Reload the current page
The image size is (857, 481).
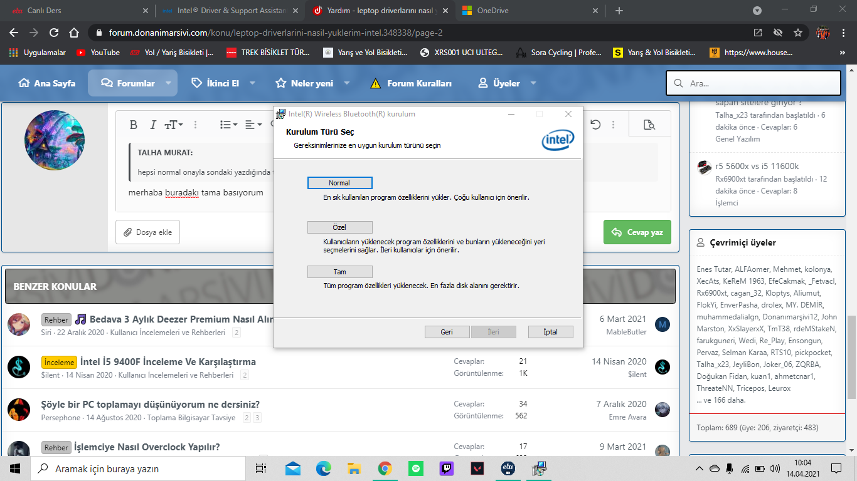(54, 33)
